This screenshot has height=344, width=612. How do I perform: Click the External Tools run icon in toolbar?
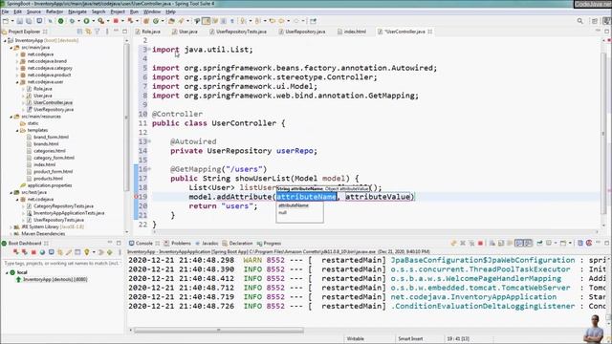(101, 21)
